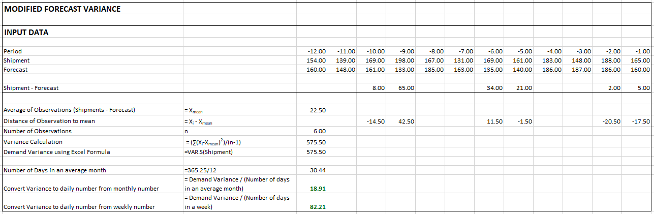The width and height of the screenshot is (654, 214).
Task: Select the difference value 2.00
Action: coord(614,88)
